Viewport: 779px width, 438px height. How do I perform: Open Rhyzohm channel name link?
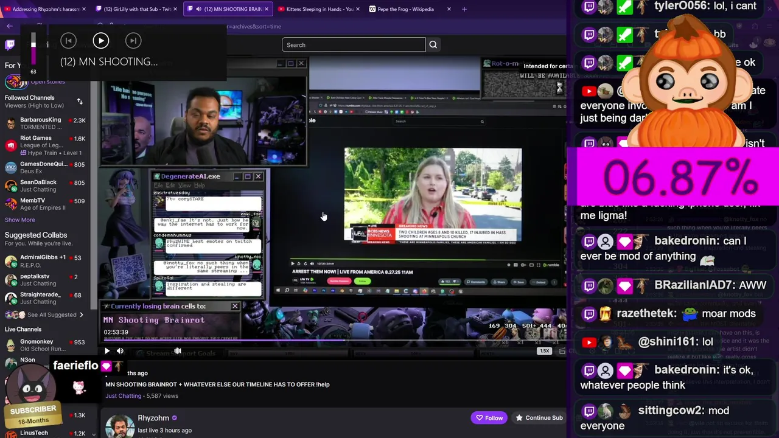(x=153, y=418)
